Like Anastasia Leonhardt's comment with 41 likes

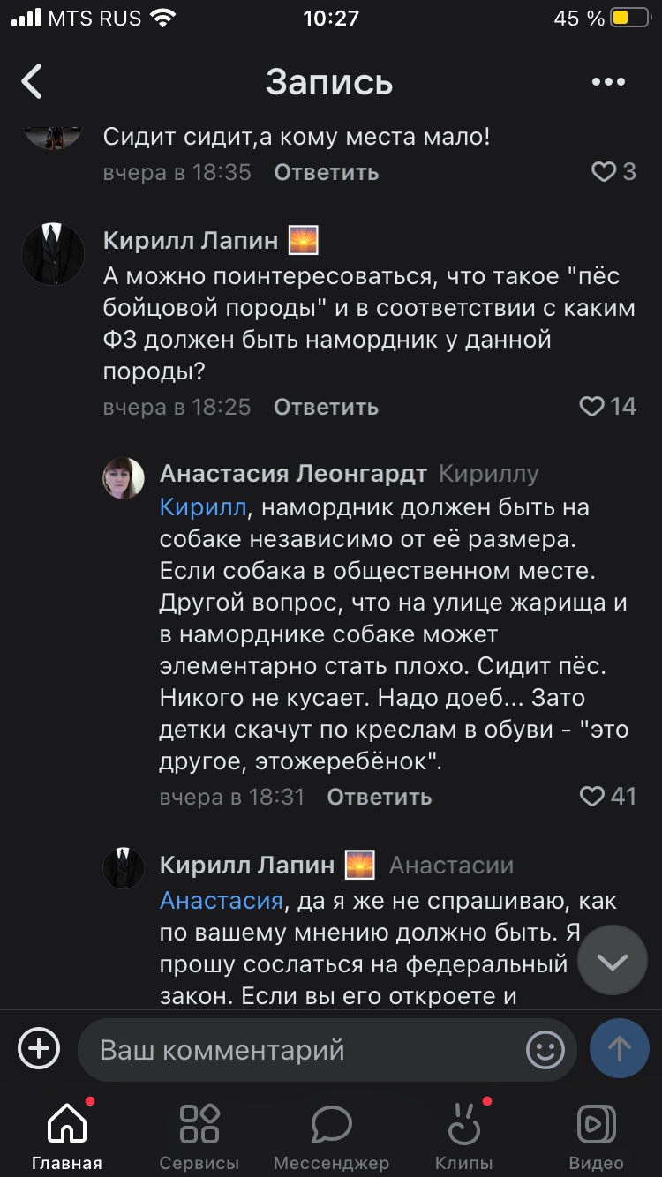(x=591, y=797)
